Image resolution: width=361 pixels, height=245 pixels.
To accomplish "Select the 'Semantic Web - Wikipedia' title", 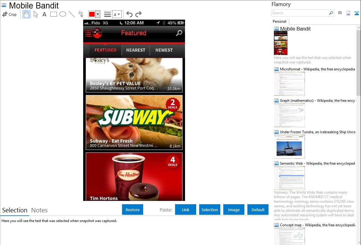I will coord(317,163).
